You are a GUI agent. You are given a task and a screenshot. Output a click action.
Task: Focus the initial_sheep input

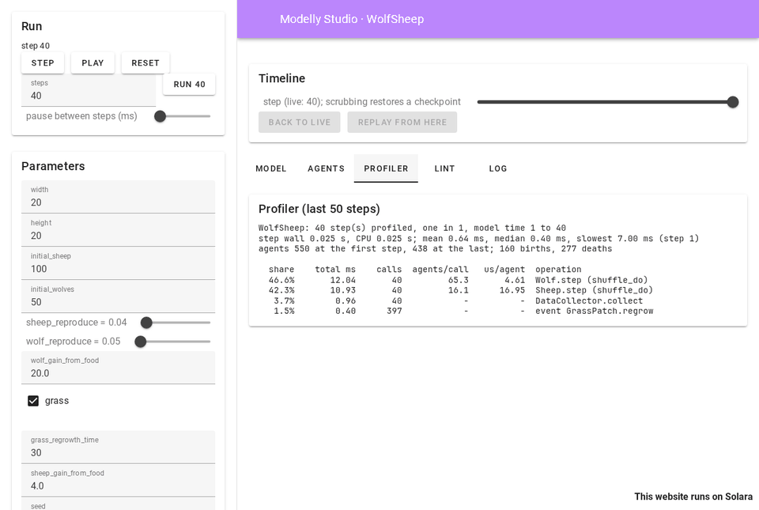[118, 263]
